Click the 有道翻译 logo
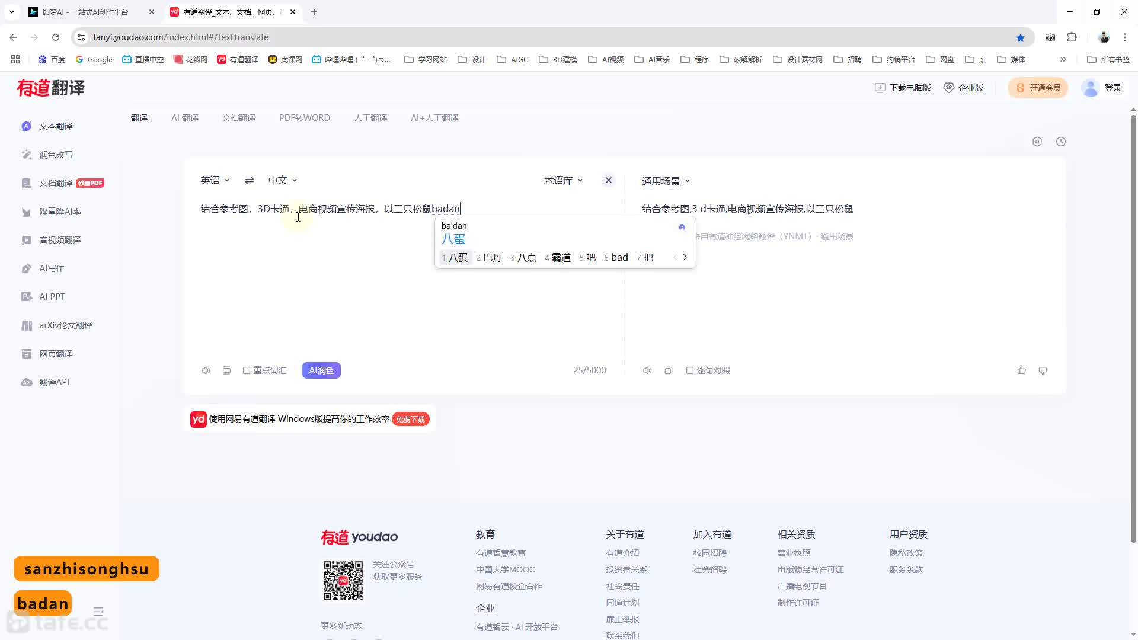 pos(51,88)
